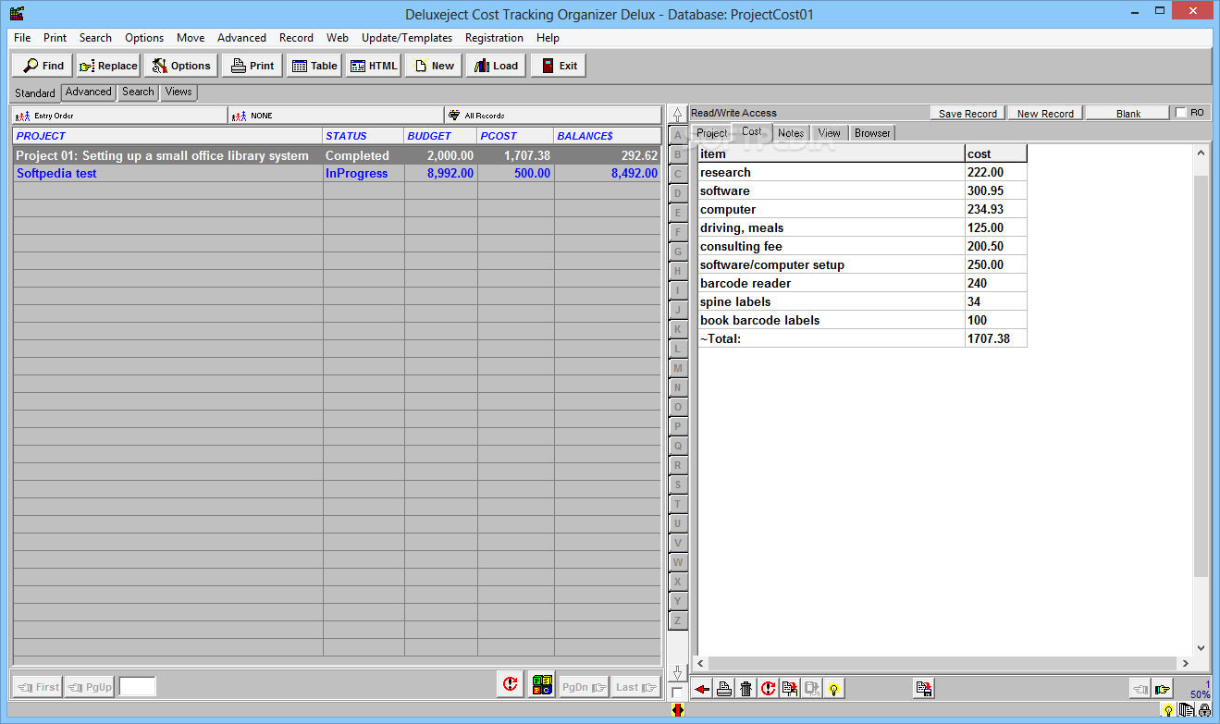Screen dimensions: 1220x724
Task: Click the yellow lightbulb icon in the record toolbar
Action: coord(834,689)
